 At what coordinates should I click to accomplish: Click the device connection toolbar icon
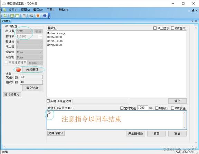tap(31, 16)
